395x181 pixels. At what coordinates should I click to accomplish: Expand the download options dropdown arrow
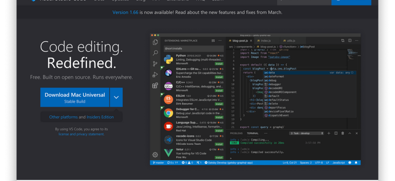[x=116, y=97]
